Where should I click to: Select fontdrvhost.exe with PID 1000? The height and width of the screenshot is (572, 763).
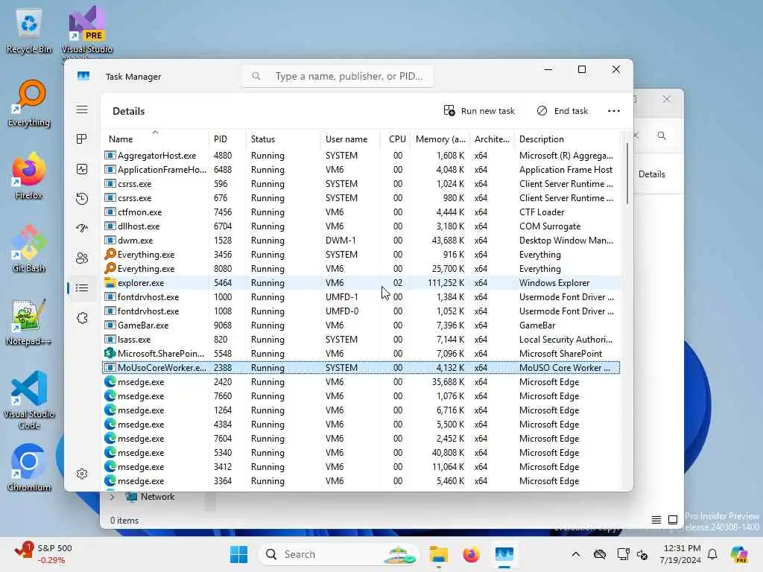click(x=361, y=297)
